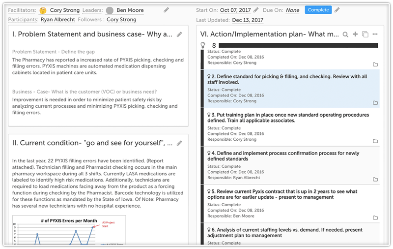This screenshot has width=393, height=249.
Task: Click the copy icon in Action plan header
Action: coord(365,34)
